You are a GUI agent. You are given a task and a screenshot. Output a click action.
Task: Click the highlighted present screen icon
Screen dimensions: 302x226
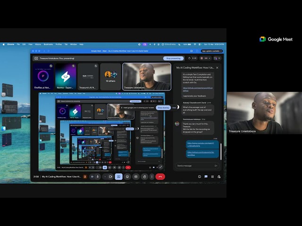point(119,177)
